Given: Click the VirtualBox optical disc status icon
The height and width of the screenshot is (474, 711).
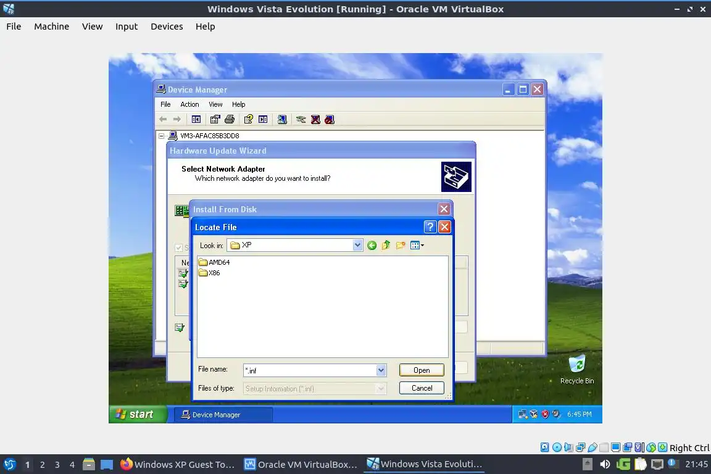Looking at the screenshot, I should click(557, 447).
